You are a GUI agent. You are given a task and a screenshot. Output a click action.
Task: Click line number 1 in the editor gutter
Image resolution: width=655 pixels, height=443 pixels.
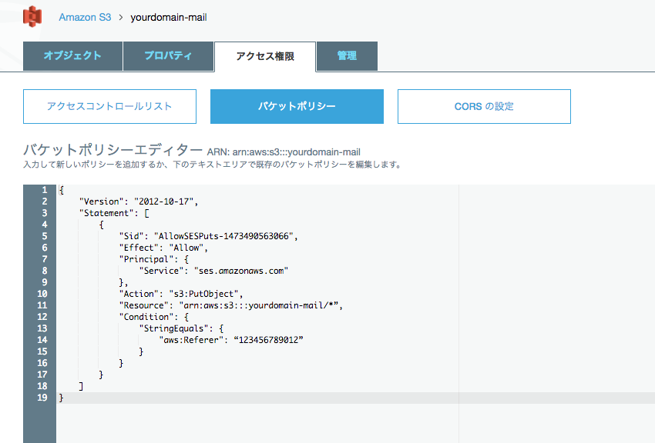pyautogui.click(x=44, y=190)
